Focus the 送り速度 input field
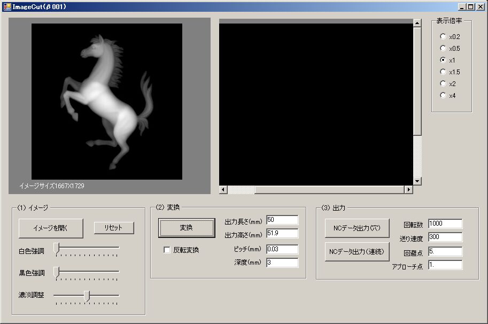Image resolution: width=488 pixels, height=324 pixels. click(445, 237)
